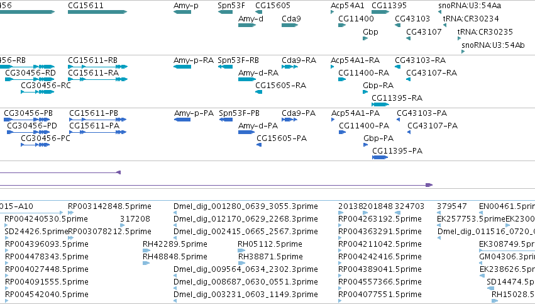
Task: Select CG11400-PA protein label
Action: pos(364,126)
